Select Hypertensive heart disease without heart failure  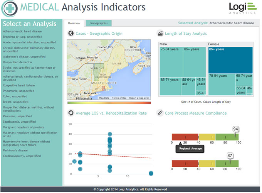point(27,143)
